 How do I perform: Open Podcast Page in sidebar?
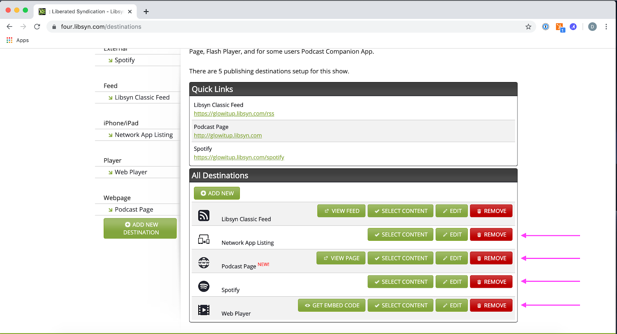click(x=134, y=210)
